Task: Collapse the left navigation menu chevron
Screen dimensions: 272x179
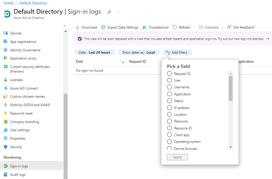Action: 65,26
